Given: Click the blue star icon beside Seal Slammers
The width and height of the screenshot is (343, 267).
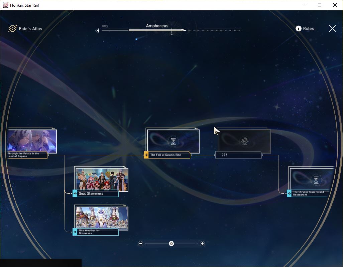Looking at the screenshot, I should 75,194.
